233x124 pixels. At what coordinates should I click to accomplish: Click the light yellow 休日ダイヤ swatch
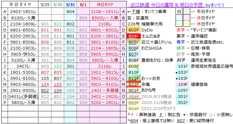pyautogui.click(x=187, y=24)
